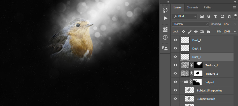The width and height of the screenshot is (238, 106).
Task: Click the Subject Details layer name
Action: pyautogui.click(x=206, y=99)
